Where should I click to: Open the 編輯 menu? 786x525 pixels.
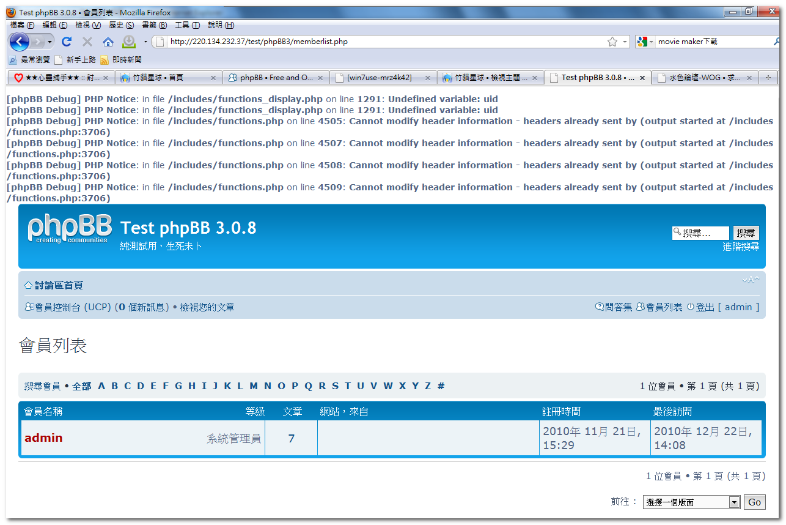[x=54, y=25]
